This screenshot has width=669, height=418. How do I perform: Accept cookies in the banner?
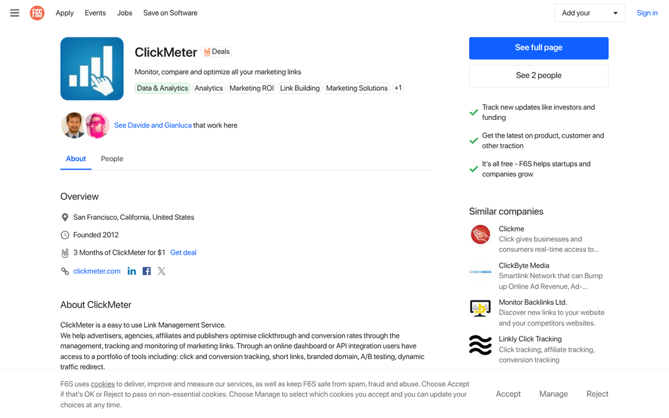coord(508,394)
